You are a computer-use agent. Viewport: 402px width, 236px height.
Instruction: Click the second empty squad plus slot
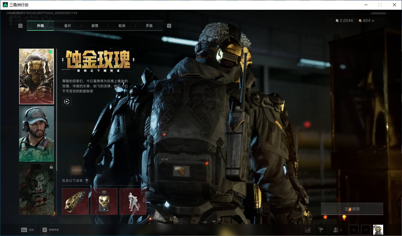click(x=366, y=230)
